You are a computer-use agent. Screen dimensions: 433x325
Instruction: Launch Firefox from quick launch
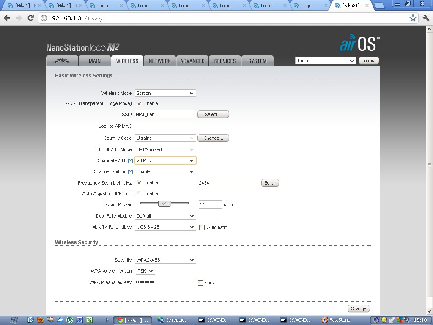pyautogui.click(x=41, y=320)
